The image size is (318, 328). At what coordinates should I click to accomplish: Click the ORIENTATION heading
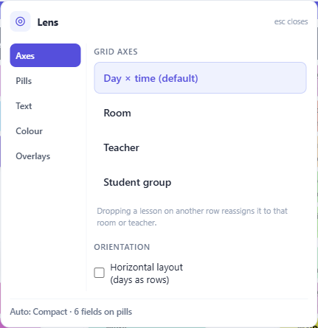[x=122, y=247]
